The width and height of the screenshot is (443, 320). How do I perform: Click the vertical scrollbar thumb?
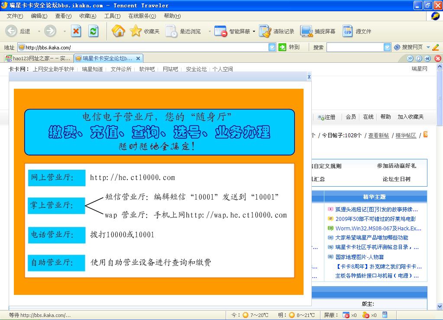[440, 98]
